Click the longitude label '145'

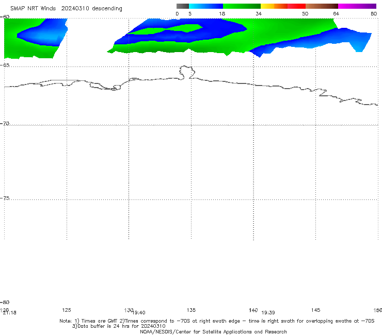316,310
